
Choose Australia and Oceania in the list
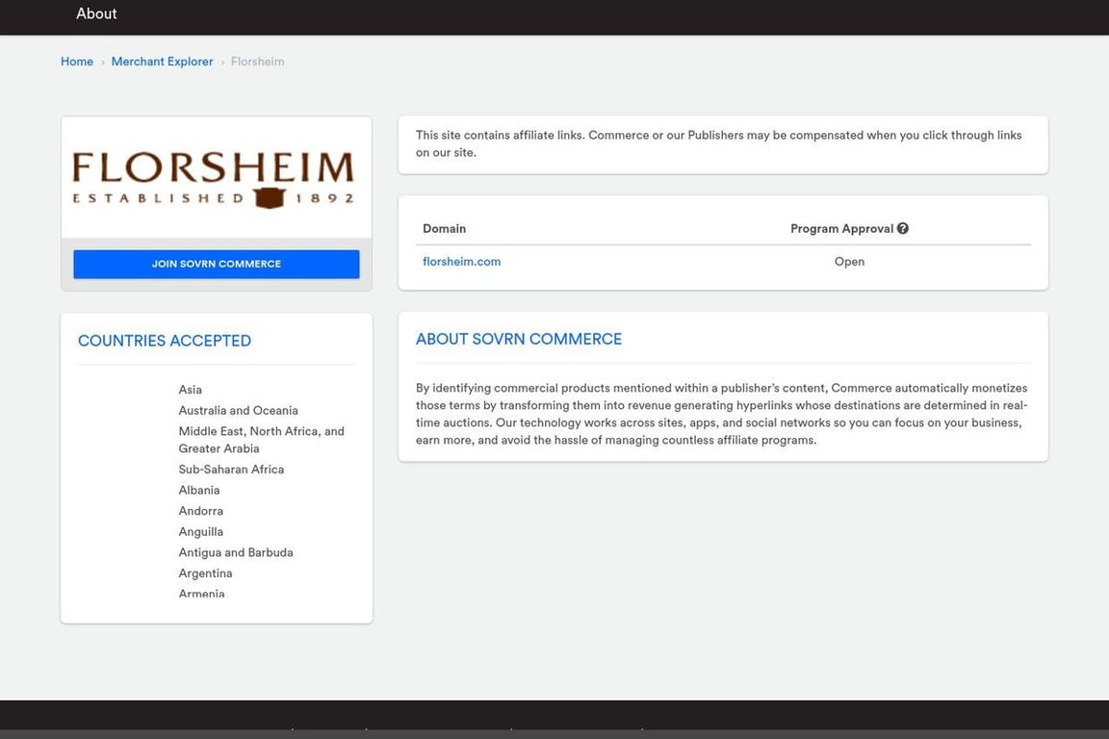(238, 411)
